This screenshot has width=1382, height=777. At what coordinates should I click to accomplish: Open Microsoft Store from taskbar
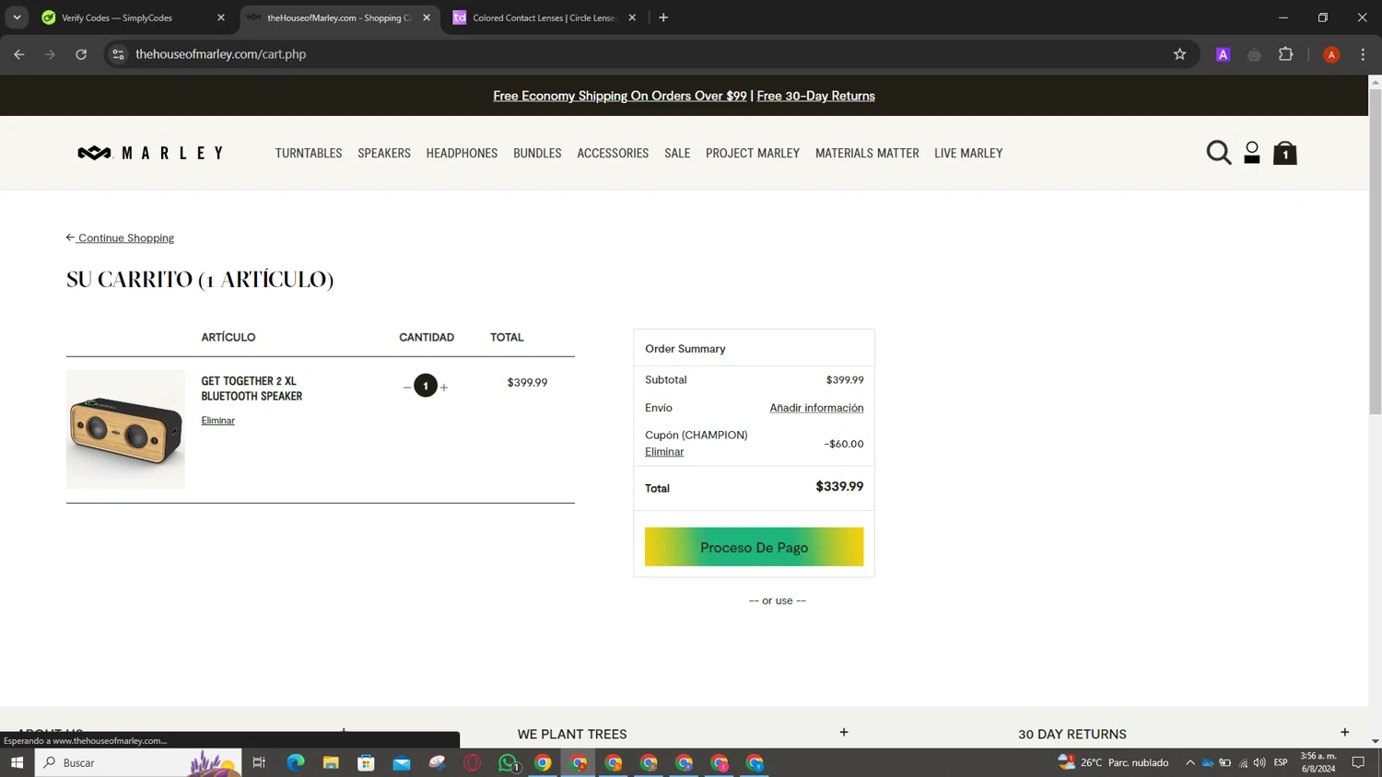point(366,762)
